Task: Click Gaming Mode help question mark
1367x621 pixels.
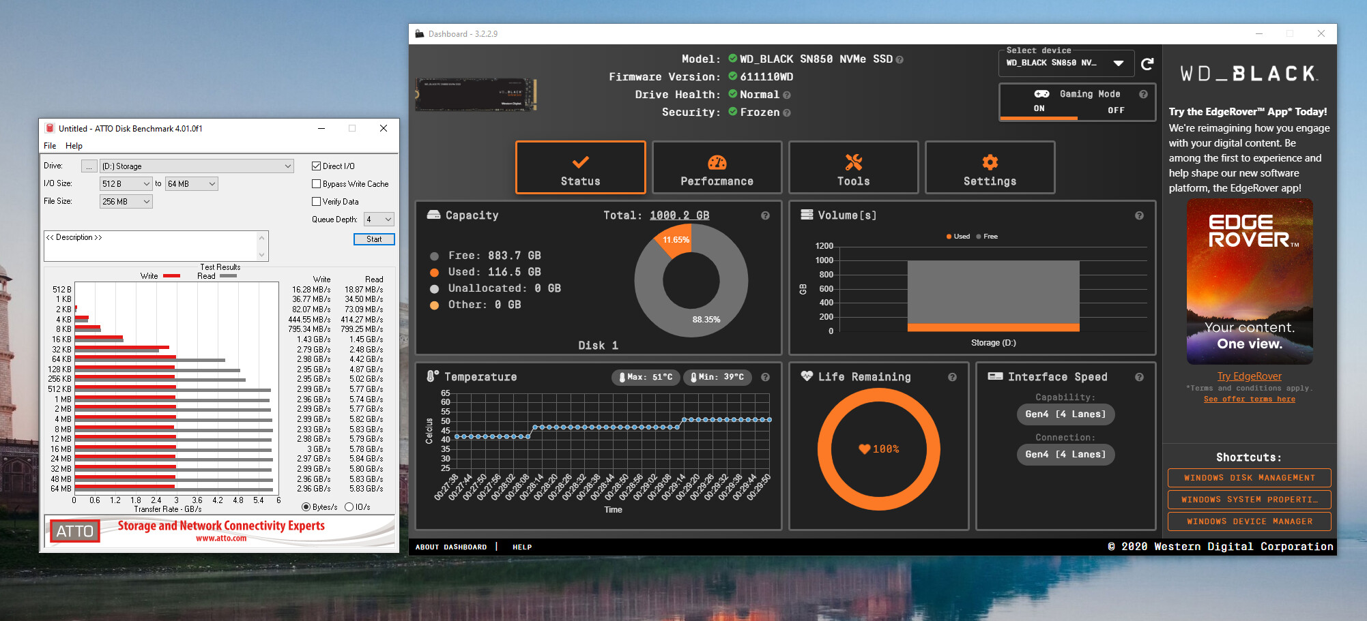Action: (x=1143, y=94)
